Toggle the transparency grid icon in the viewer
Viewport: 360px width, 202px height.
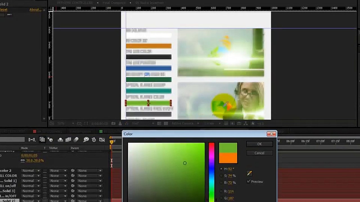click(166, 123)
